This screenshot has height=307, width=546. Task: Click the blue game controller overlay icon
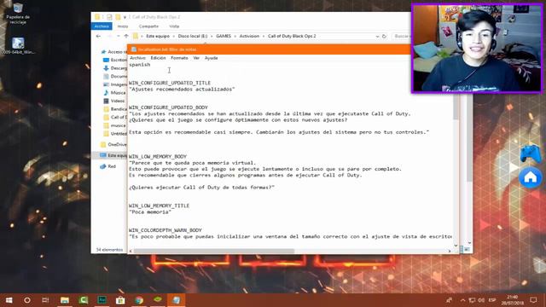coord(531,153)
